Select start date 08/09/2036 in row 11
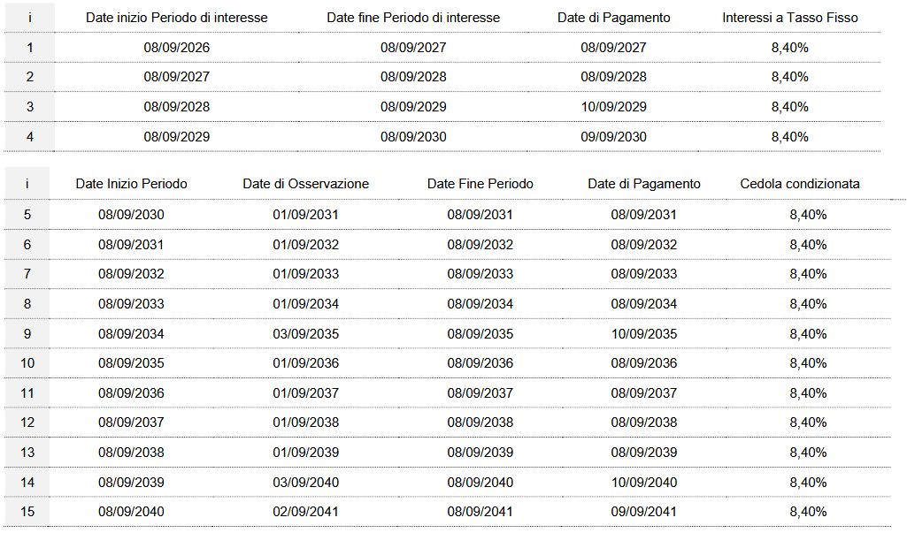Screen dimensions: 907x533 coord(131,393)
